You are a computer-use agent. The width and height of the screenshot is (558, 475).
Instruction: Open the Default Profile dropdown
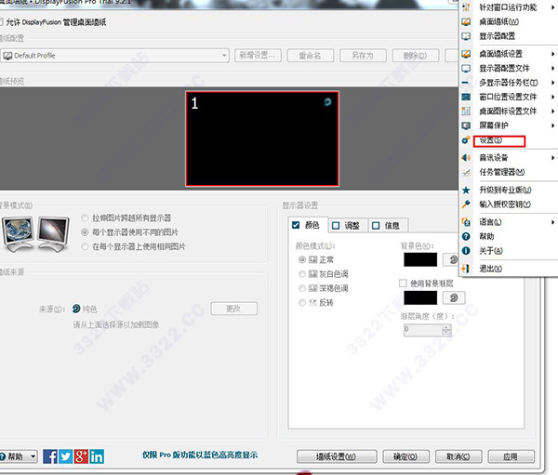[x=114, y=56]
